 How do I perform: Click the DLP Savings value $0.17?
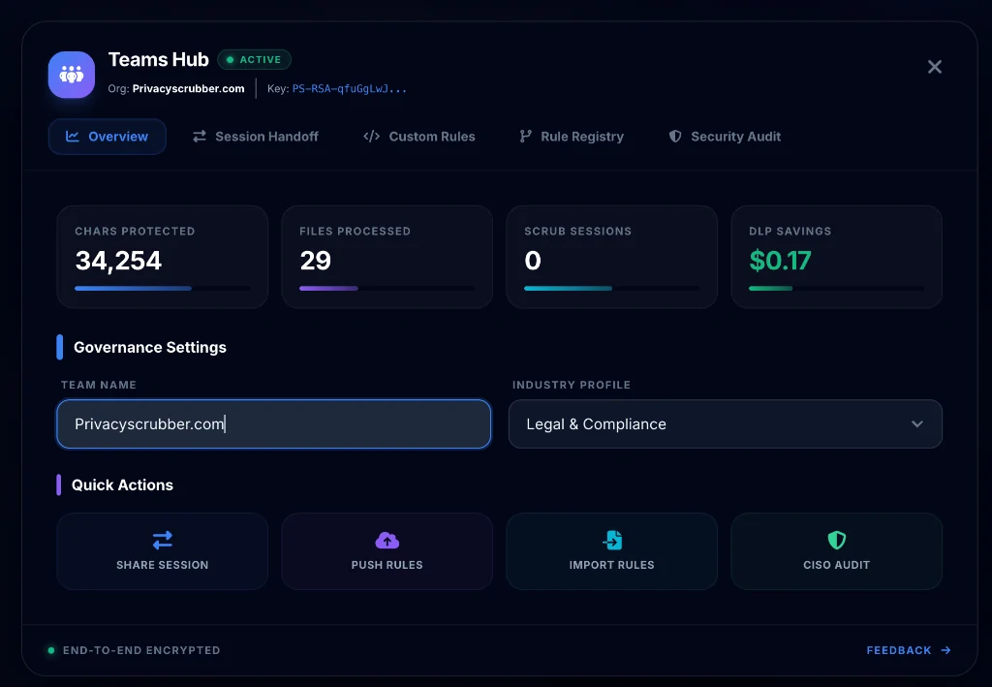pyautogui.click(x=780, y=261)
